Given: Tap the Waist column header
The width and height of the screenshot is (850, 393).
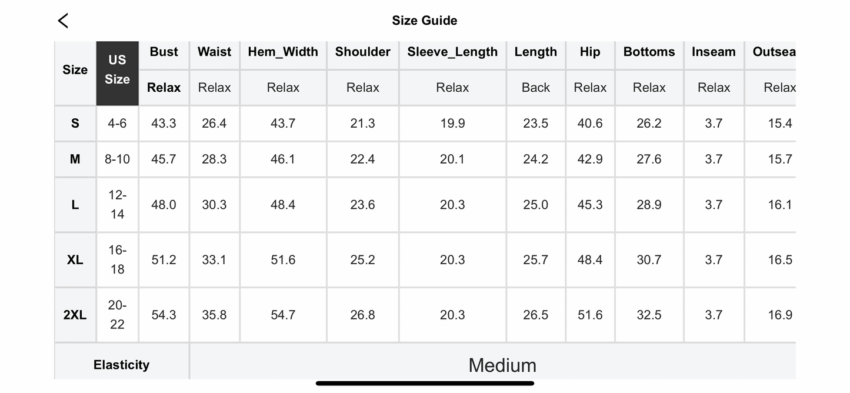Looking at the screenshot, I should (x=214, y=52).
